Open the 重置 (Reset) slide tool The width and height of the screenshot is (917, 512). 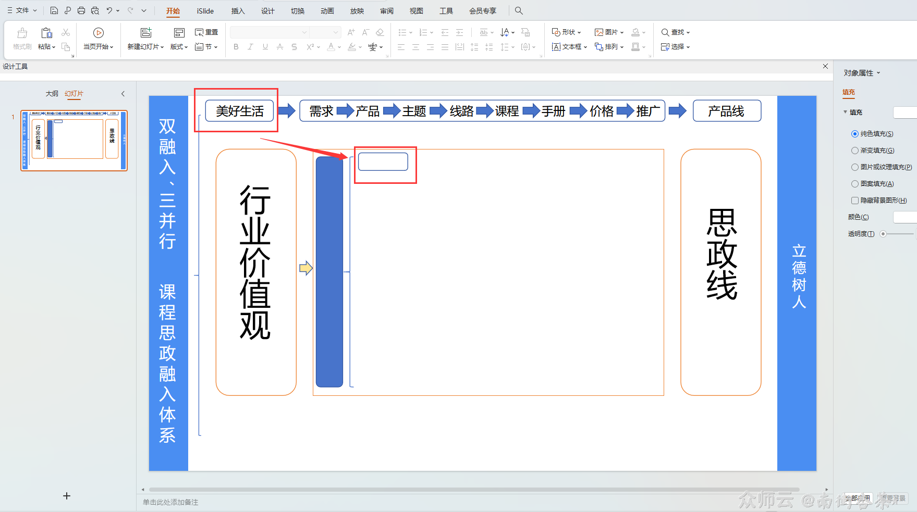coord(206,32)
